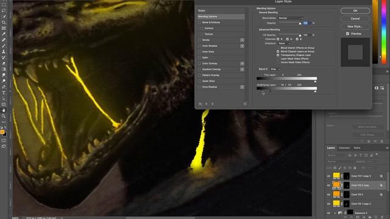Image resolution: width=390 pixels, height=219 pixels.
Task: Select the Color Fill 1 copy 3 layer
Action: [356, 176]
